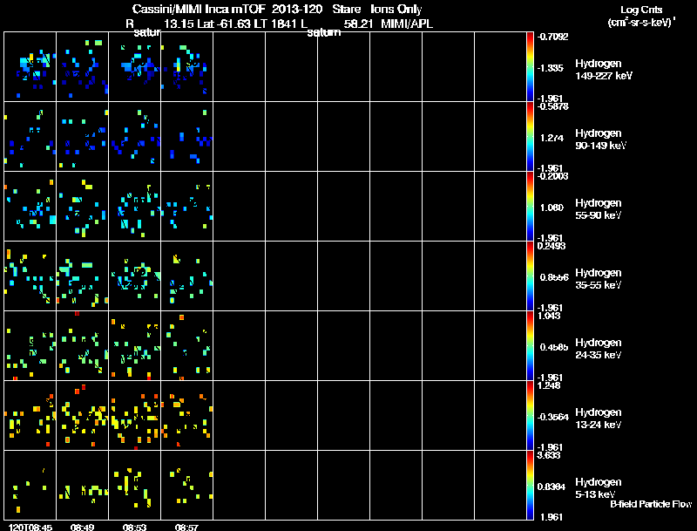This screenshot has width=697, height=531.
Task: Click the 'Hydrogen 90-149 keV' row label
Action: coord(600,140)
